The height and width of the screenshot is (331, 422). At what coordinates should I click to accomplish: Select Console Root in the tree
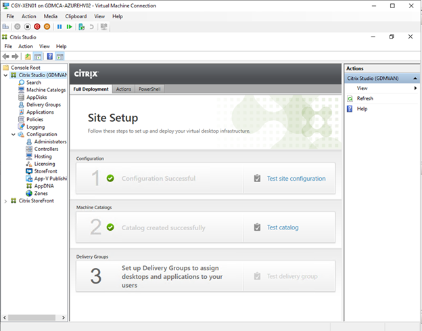tap(26, 68)
